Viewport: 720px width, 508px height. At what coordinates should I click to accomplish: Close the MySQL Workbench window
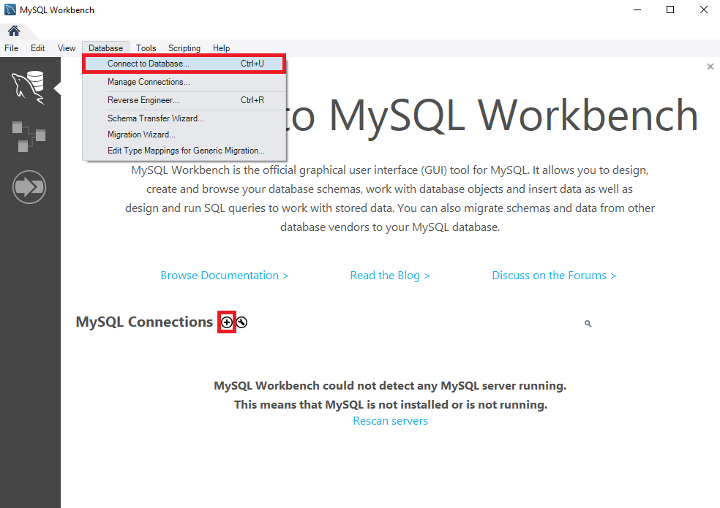pos(703,10)
